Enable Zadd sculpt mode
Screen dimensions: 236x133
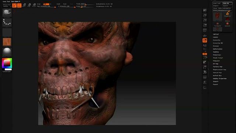[x=58, y=4]
